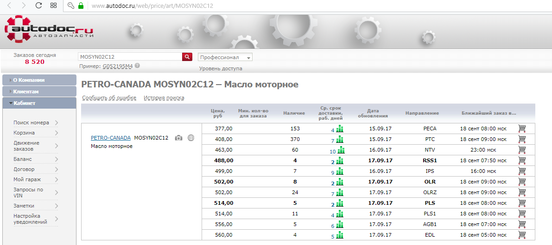The height and width of the screenshot is (245, 552).
Task: Click the Наличие column header
Action: pyautogui.click(x=294, y=113)
